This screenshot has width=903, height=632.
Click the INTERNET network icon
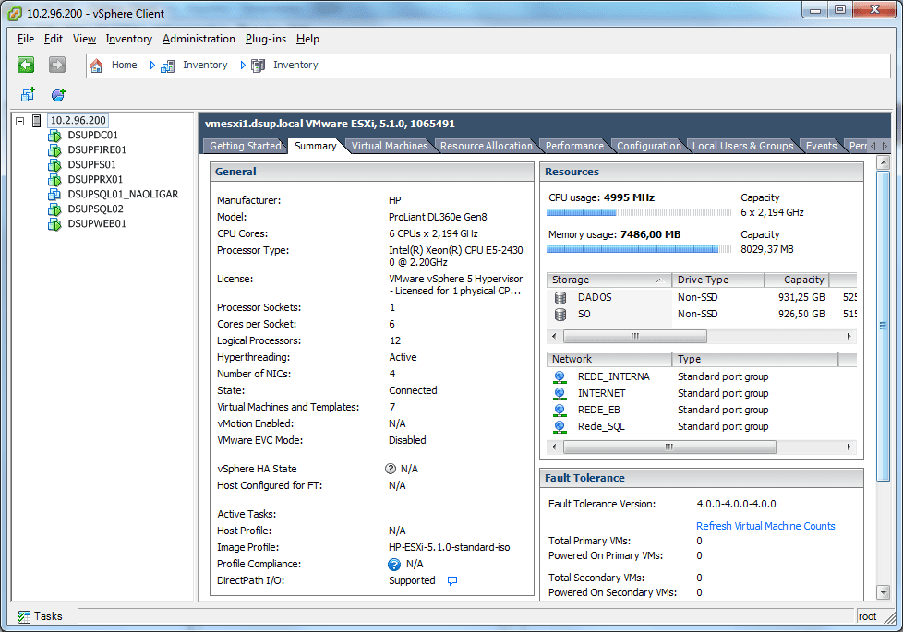(x=560, y=394)
